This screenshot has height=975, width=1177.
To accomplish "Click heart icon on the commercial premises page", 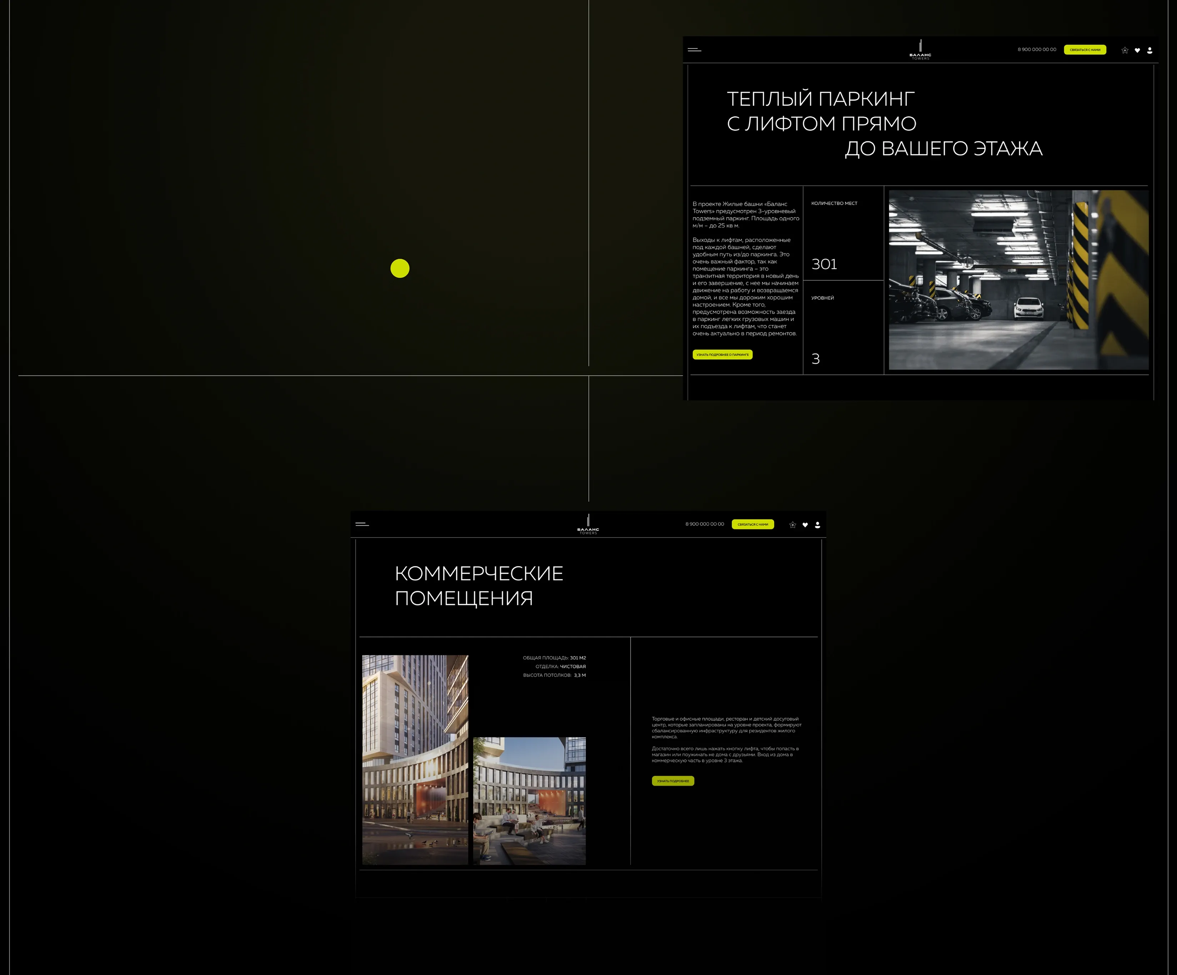I will pos(805,525).
